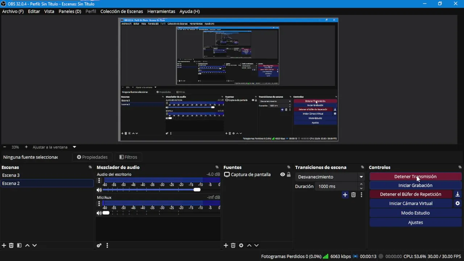Open transition properties three-dot menu

click(361, 195)
